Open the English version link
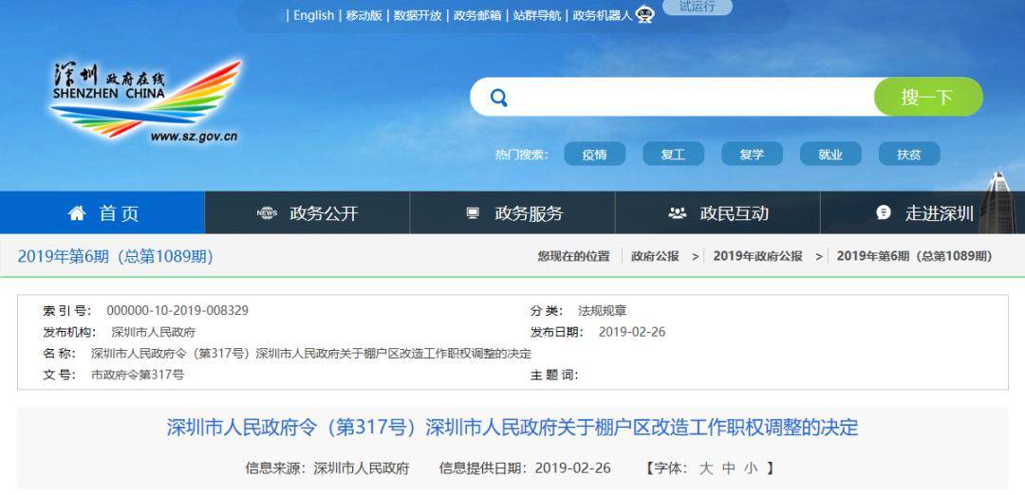The image size is (1025, 495). [314, 15]
